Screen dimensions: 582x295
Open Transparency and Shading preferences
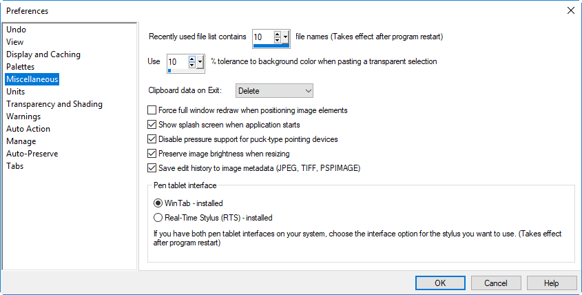pos(54,104)
